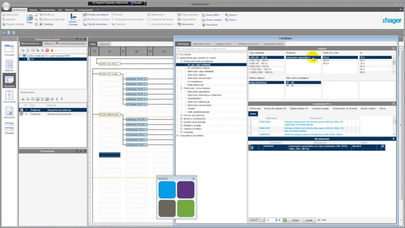This screenshot has width=405, height=228.
Task: Expand the Automatismo de edificio node
Action: pos(177,136)
